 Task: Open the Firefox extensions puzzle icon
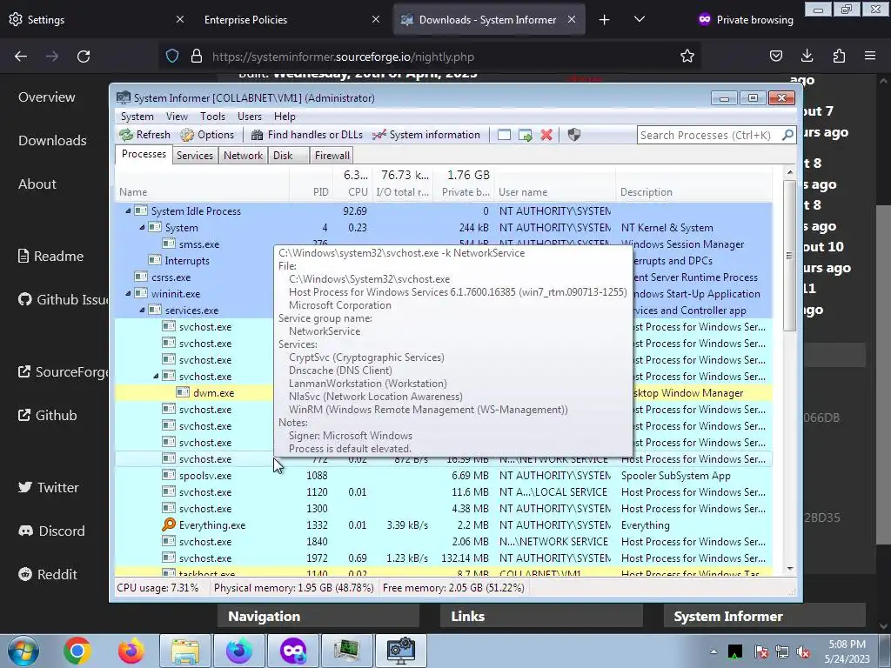(839, 56)
